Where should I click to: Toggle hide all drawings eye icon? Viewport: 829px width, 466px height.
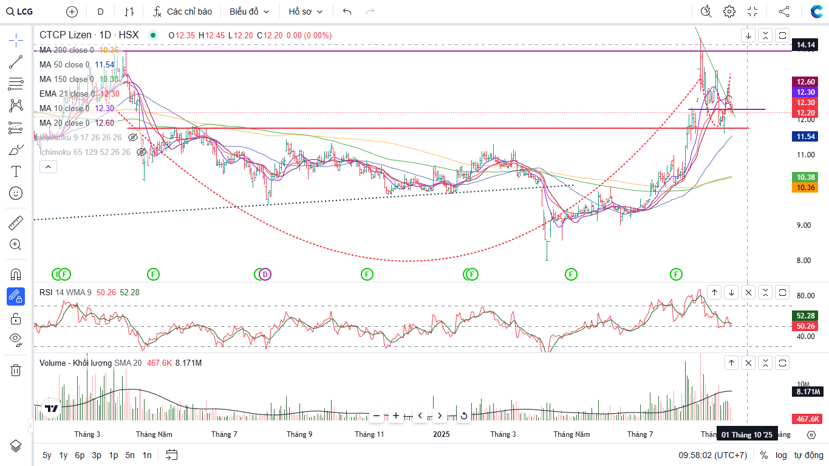pos(16,338)
